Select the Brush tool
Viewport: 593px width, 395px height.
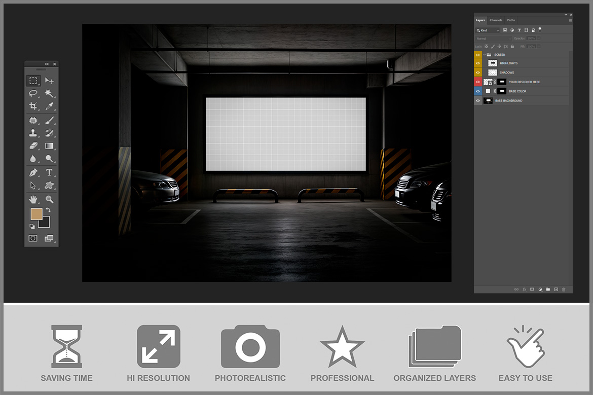(49, 121)
